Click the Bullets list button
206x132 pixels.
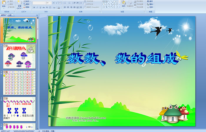click(65, 3)
